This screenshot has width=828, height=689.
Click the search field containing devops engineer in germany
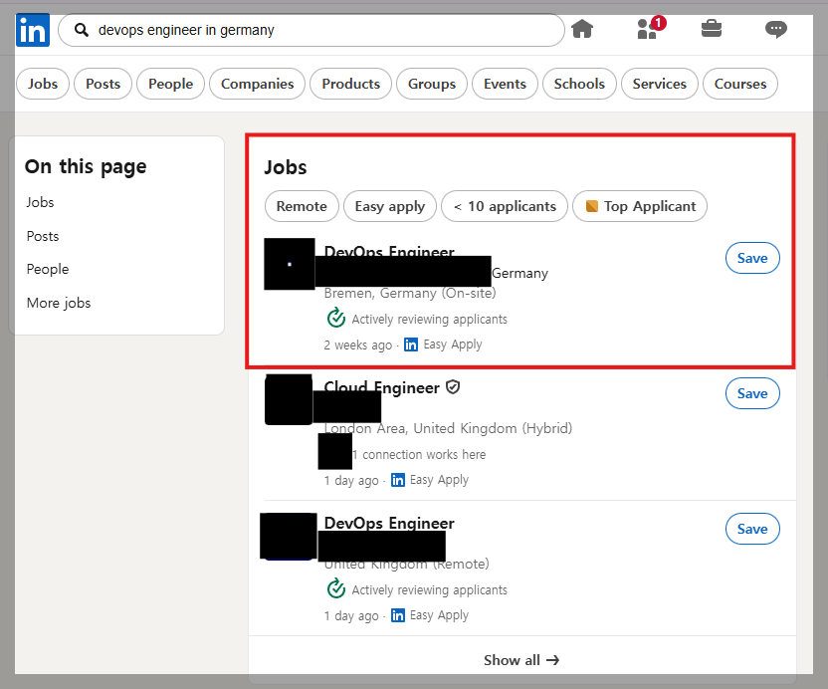pyautogui.click(x=311, y=30)
